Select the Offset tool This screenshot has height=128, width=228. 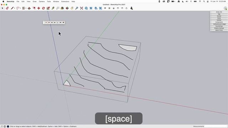click(34, 8)
